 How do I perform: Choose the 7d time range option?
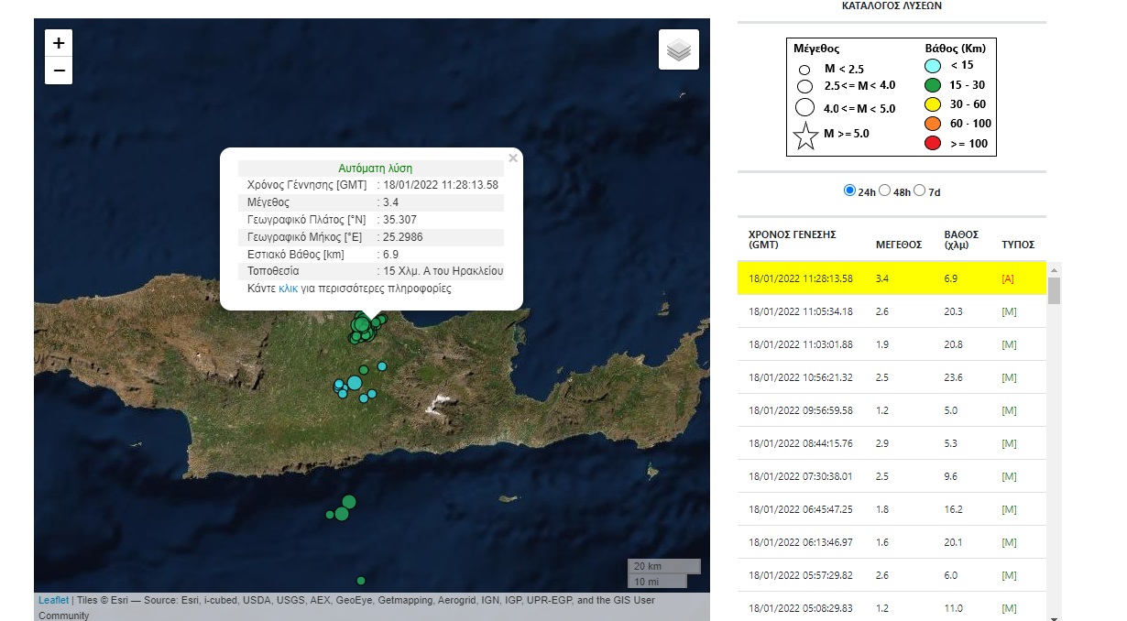click(919, 191)
